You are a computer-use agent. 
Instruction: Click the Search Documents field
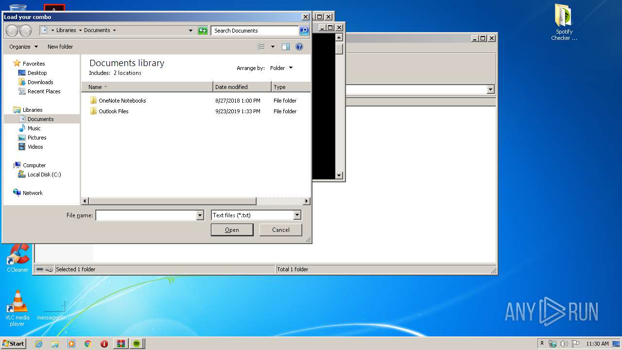255,31
